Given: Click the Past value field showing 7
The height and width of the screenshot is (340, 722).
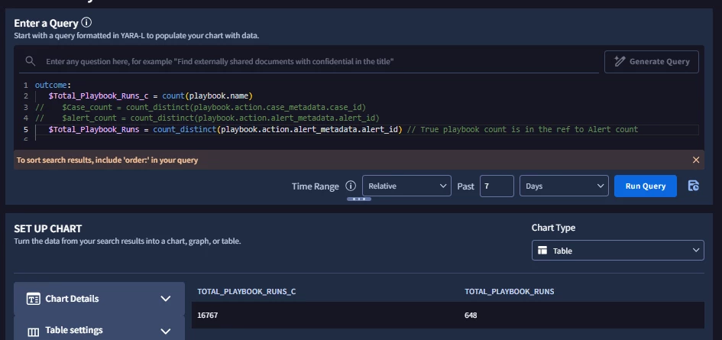Looking at the screenshot, I should 497,186.
